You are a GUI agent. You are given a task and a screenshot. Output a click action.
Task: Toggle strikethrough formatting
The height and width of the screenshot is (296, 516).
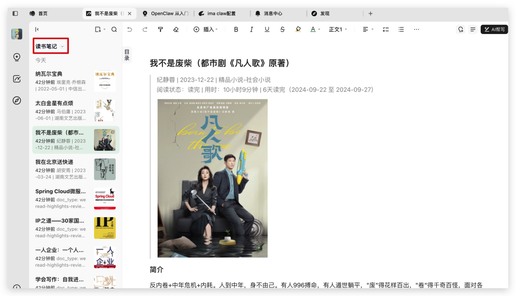pos(282,29)
